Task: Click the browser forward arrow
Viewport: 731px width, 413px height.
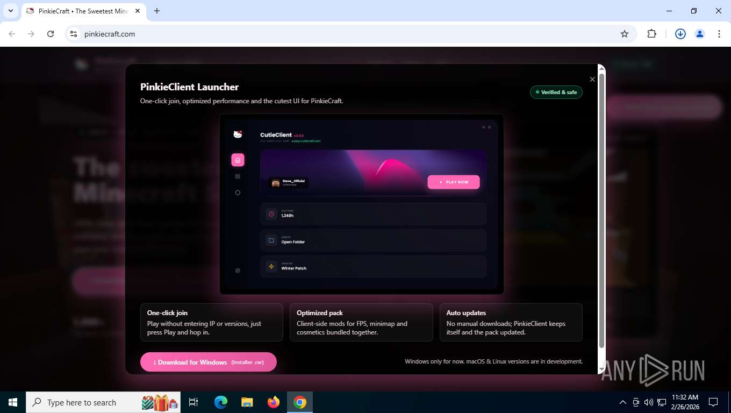Action: coord(31,34)
